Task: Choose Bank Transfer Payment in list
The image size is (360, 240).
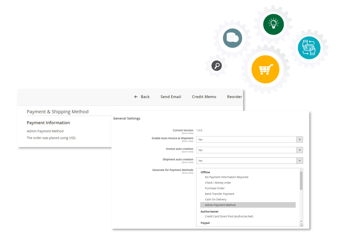Action: [x=219, y=194]
